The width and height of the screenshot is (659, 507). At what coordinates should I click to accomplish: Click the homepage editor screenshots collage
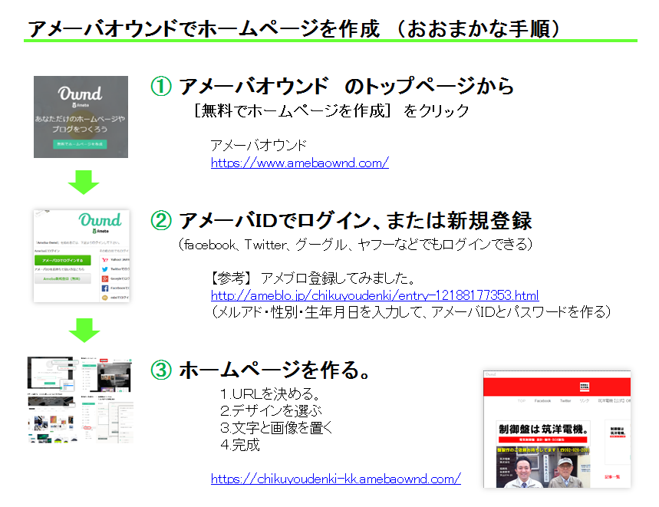tap(81, 400)
